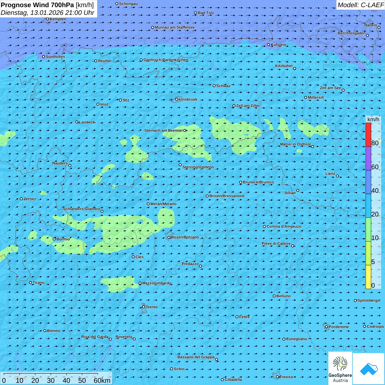Image resolution: width=385 pixels, height=385 pixels.
Task: Click the Sillian location dot
Action: click(x=298, y=190)
